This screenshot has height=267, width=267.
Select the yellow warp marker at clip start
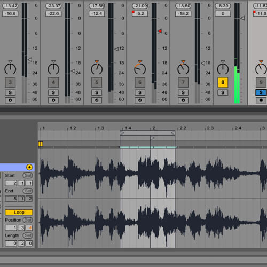(41, 144)
